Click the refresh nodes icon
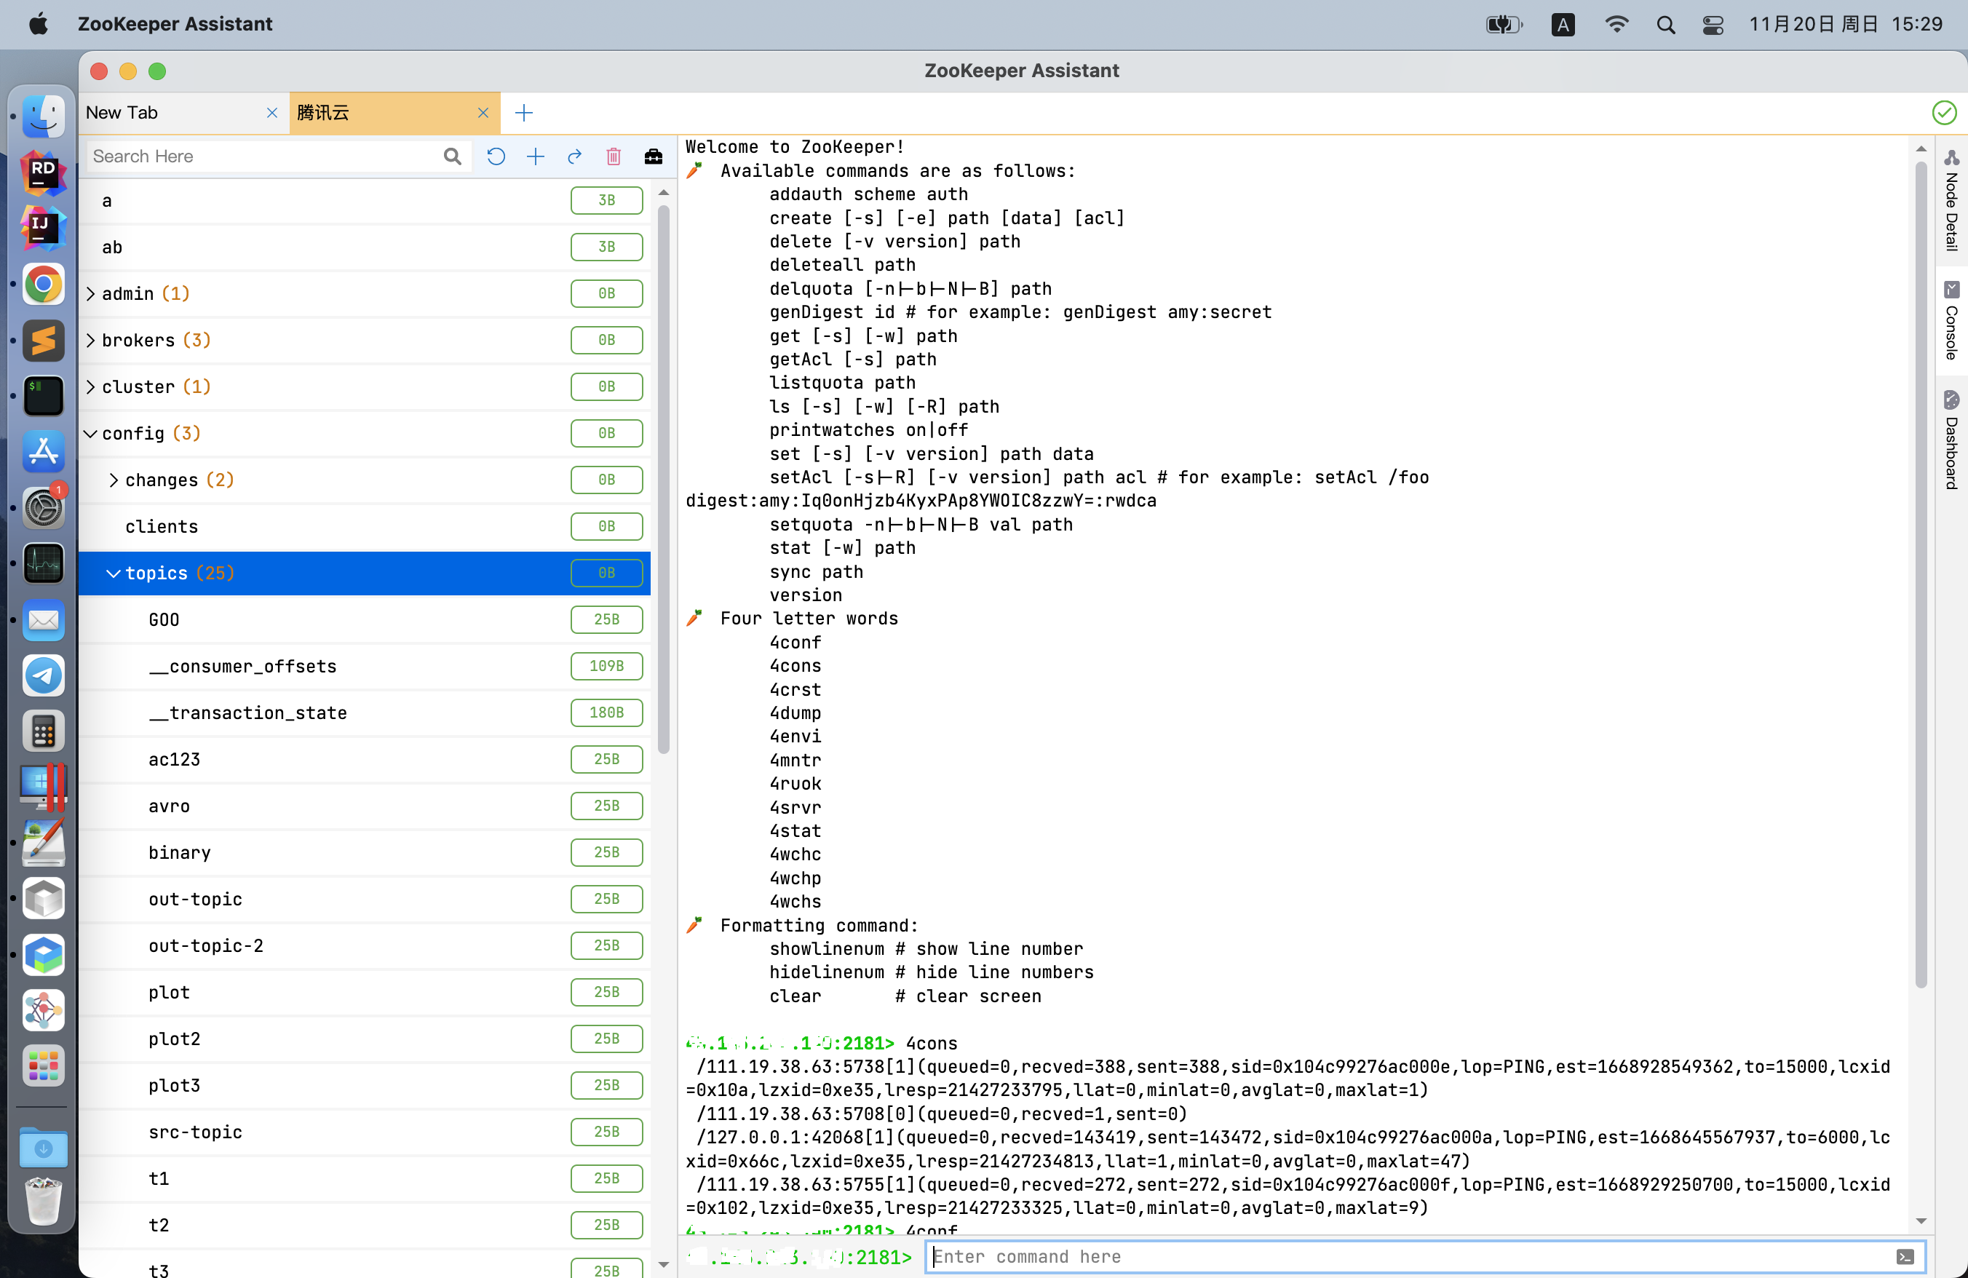The image size is (1968, 1278). point(496,156)
